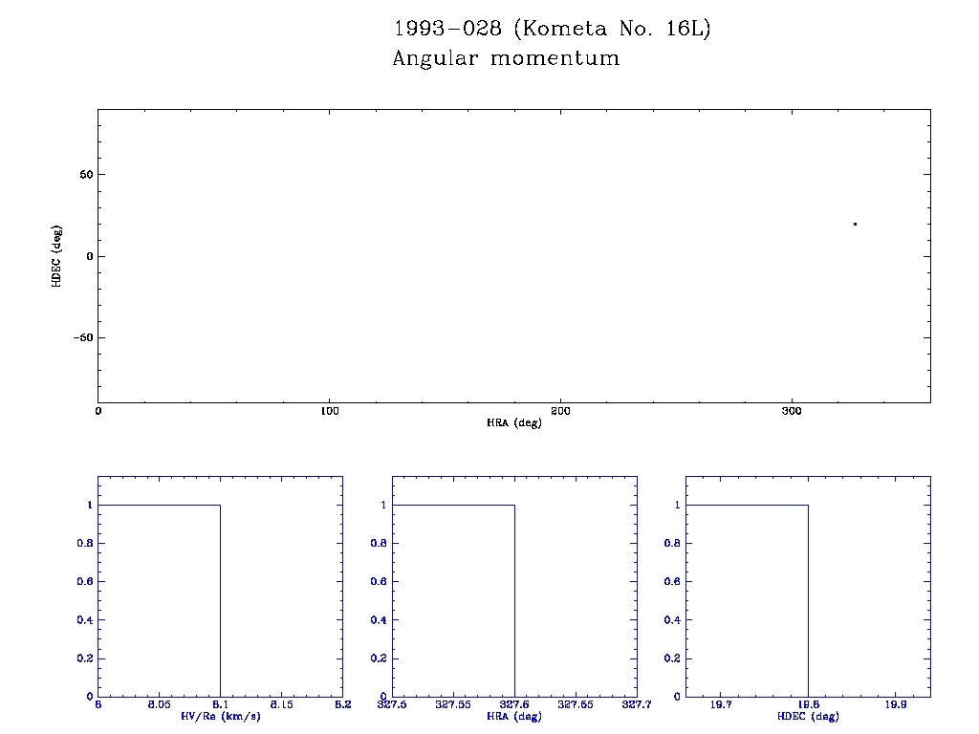Viewport: 979px width, 734px height.
Task: Click the 'HDEC (deg)' label under right histogram
Action: point(808,716)
